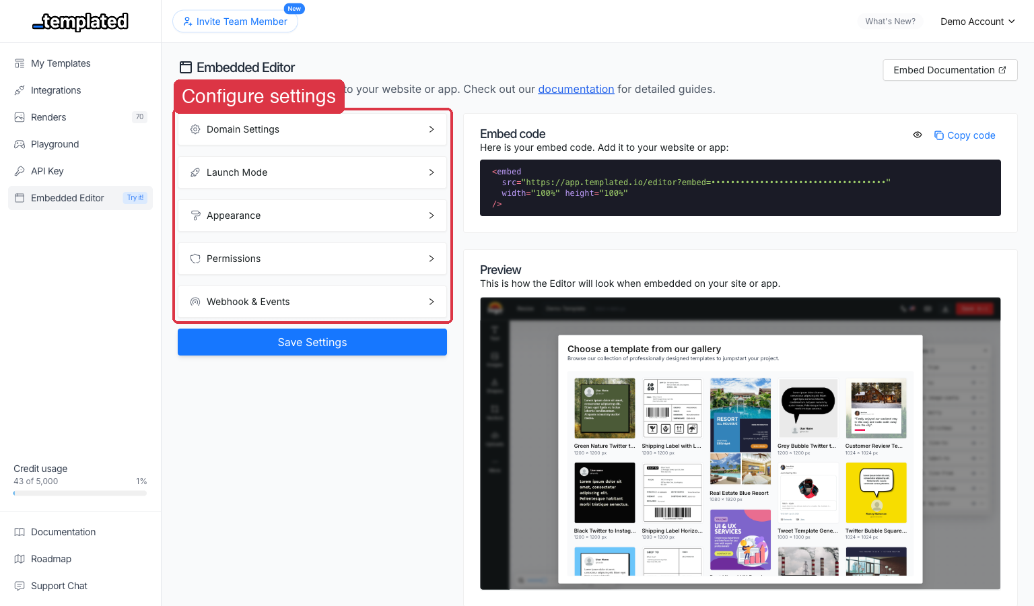Viewport: 1034px width, 606px height.
Task: Click the Permissions shield icon
Action: (195, 259)
